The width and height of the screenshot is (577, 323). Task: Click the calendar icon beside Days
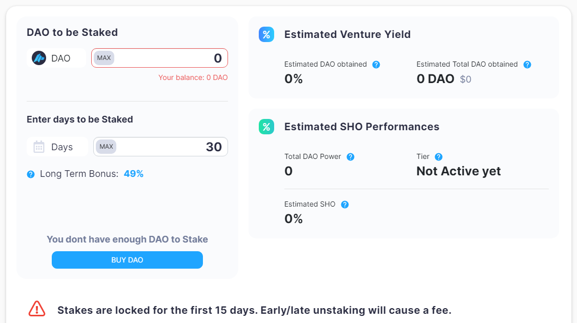[x=39, y=147]
